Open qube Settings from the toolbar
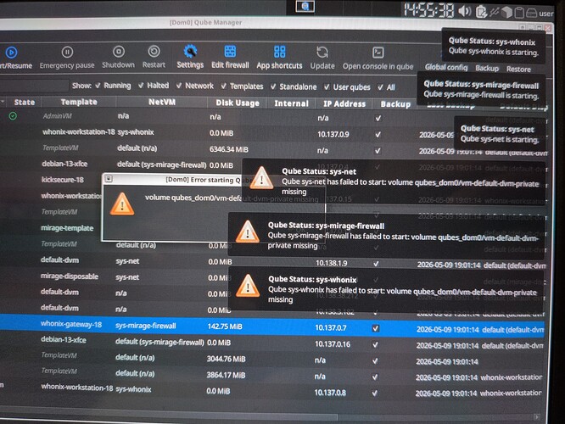The image size is (565, 424). pos(190,52)
